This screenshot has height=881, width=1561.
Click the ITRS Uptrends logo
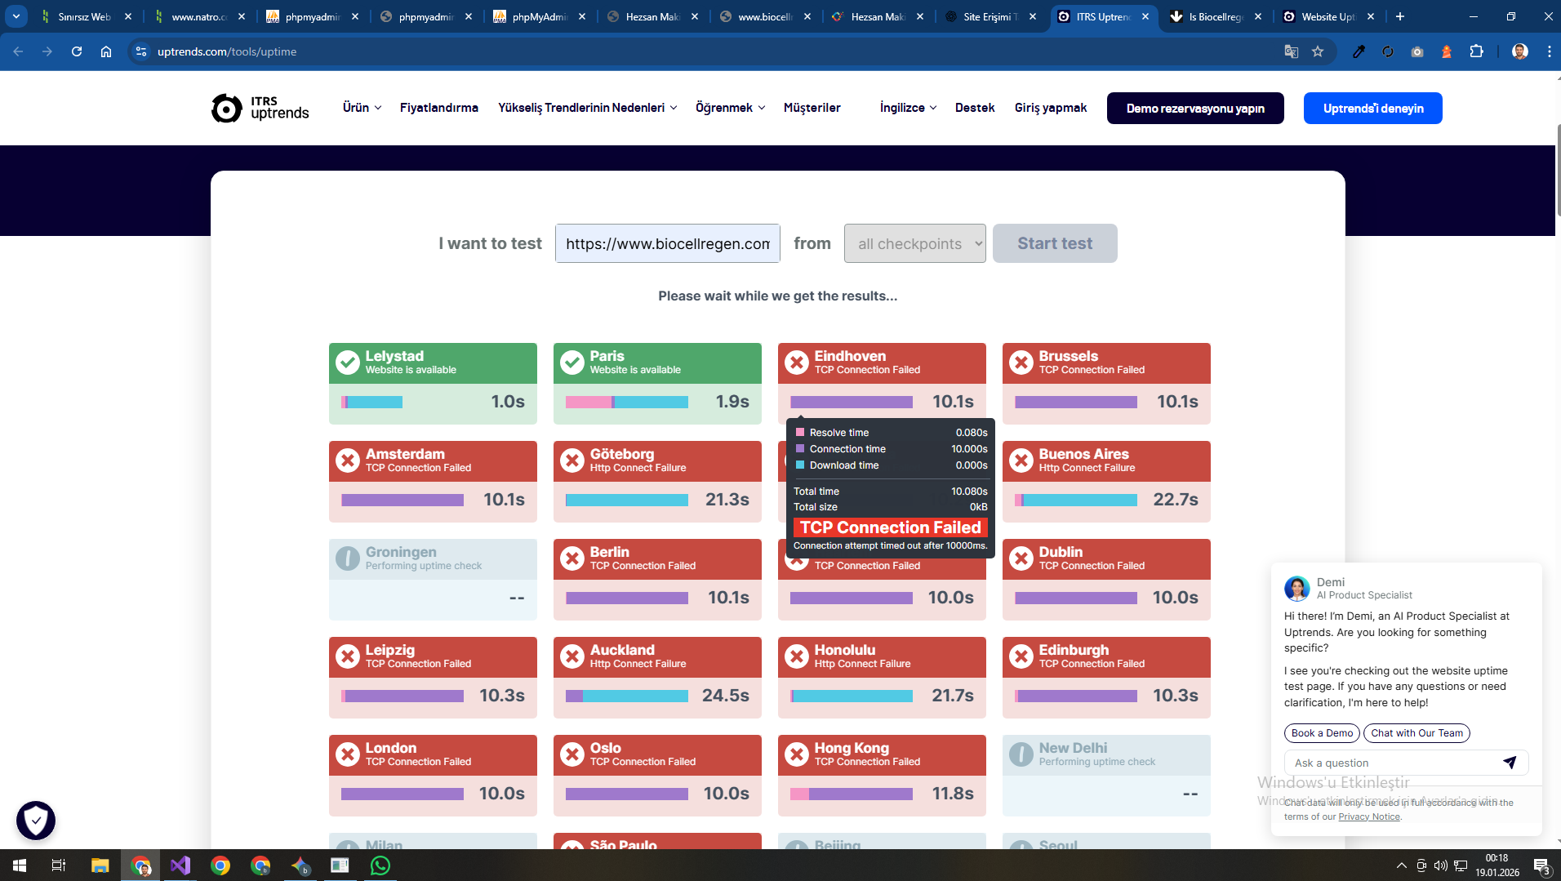coord(260,108)
